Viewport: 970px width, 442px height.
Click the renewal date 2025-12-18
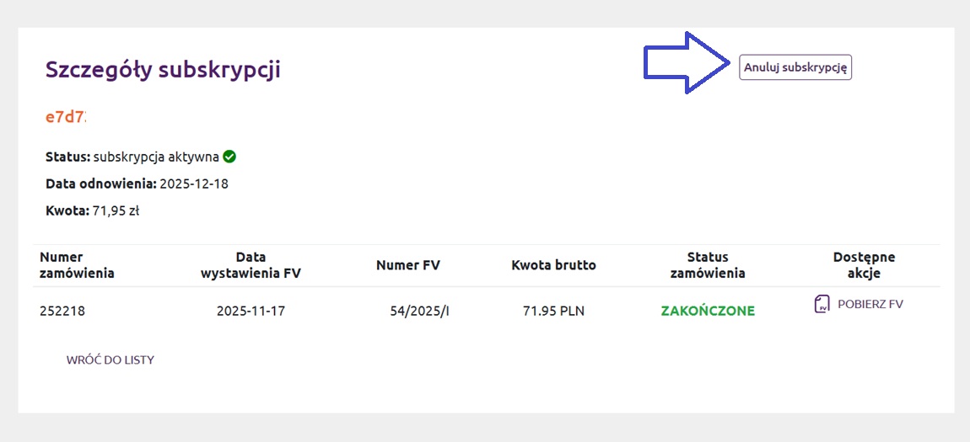tap(194, 184)
